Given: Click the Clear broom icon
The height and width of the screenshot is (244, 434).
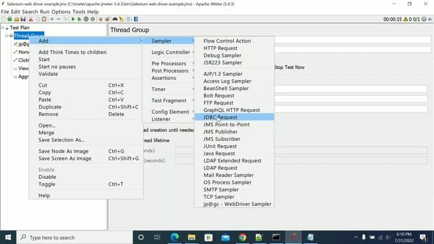Looking at the screenshot, I should (x=100, y=19).
